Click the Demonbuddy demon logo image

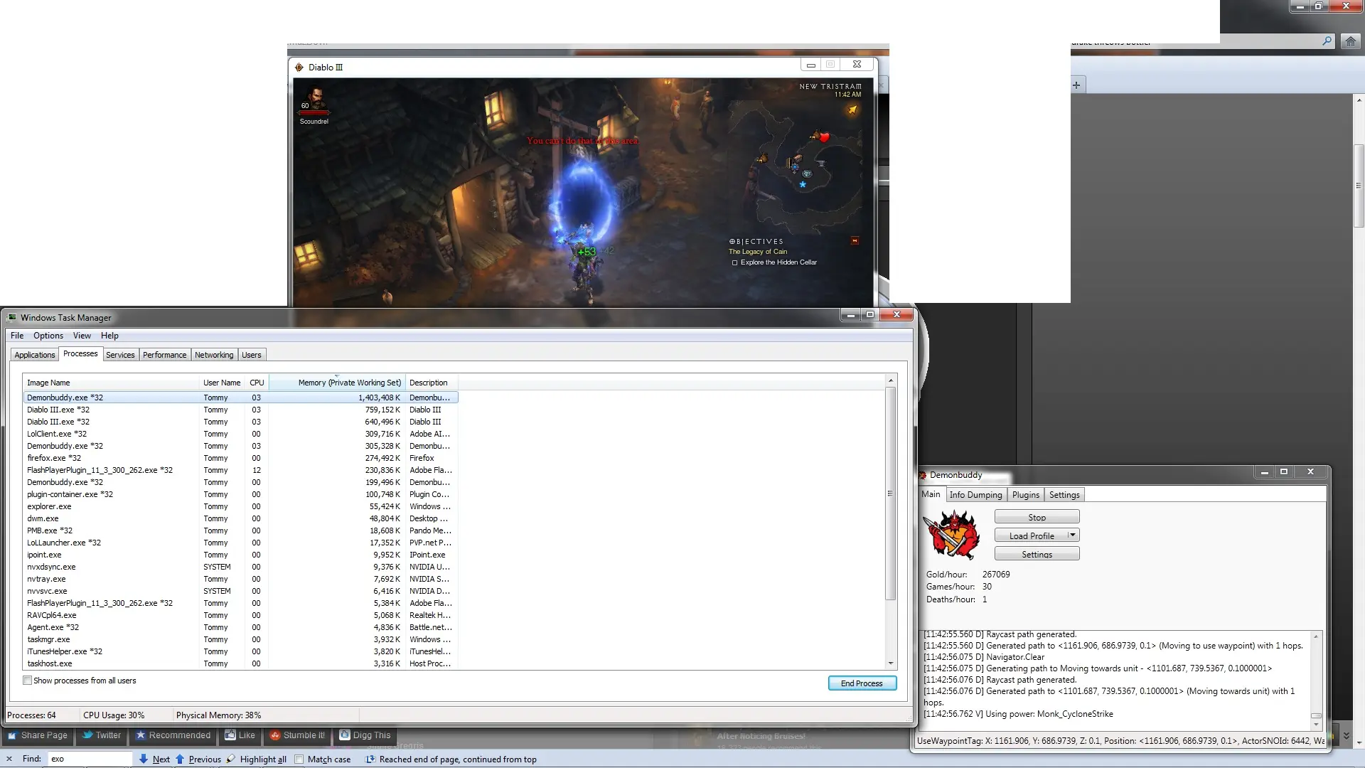pos(951,534)
